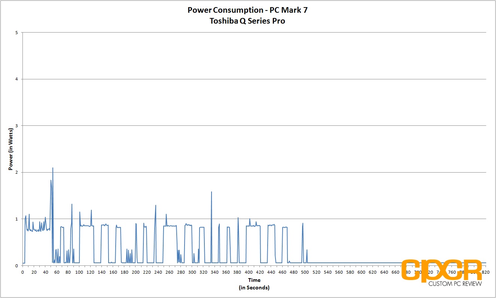Click the last spike near 495 seconds

click(x=302, y=223)
